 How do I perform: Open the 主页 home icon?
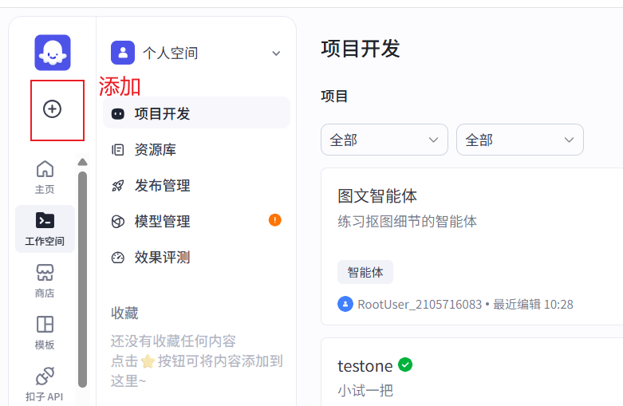click(45, 169)
